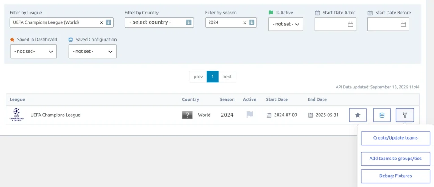Choose Create/Update teams

point(395,138)
